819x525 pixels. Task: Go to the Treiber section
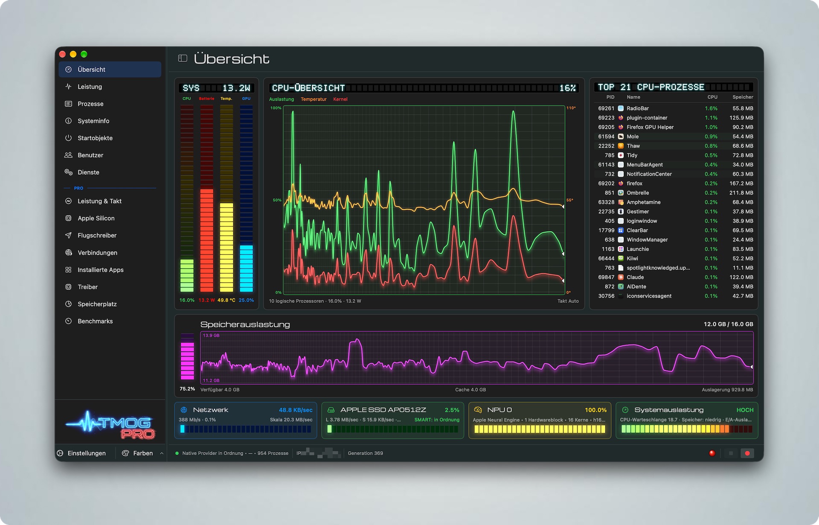tap(110, 287)
